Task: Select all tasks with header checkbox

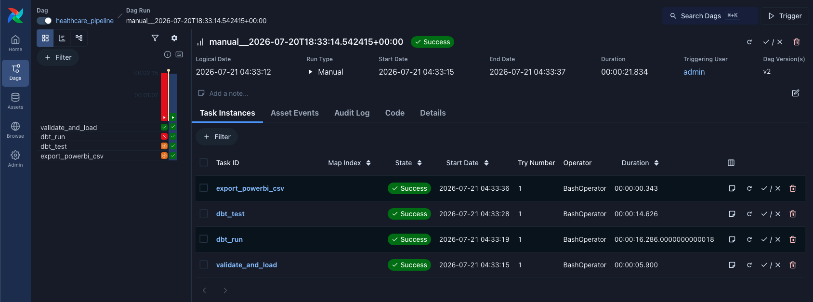Action: (204, 163)
